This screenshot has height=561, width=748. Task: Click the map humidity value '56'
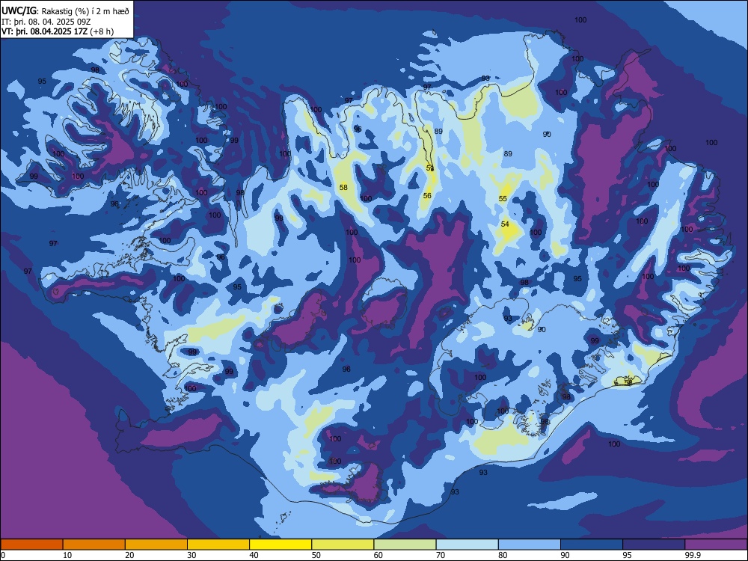pos(427,195)
